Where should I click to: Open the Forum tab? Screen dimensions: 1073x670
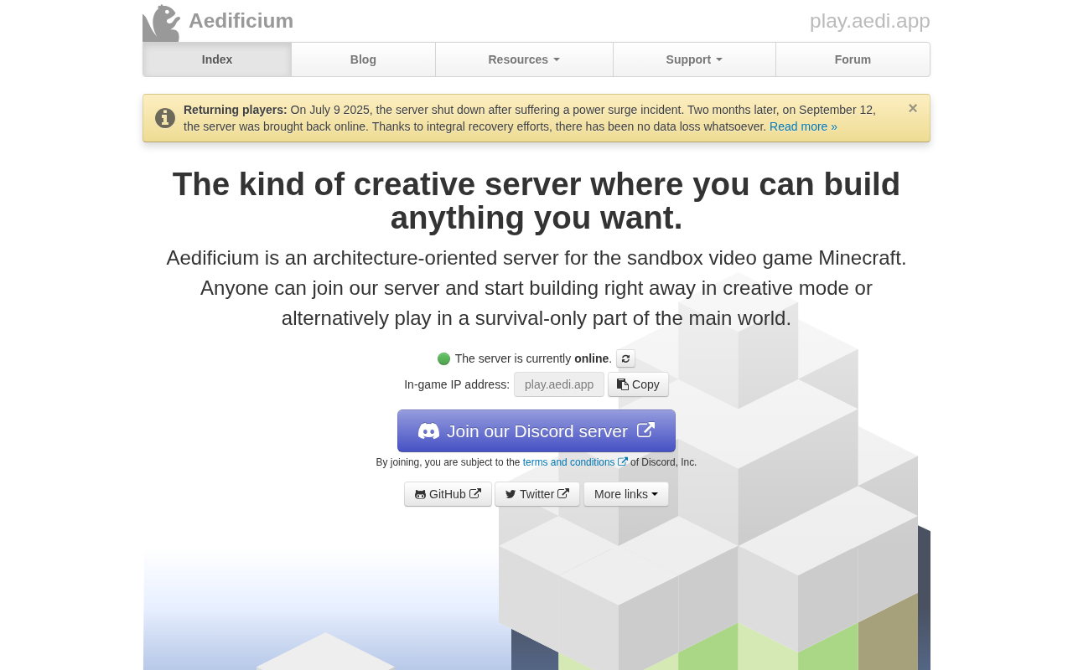click(853, 59)
